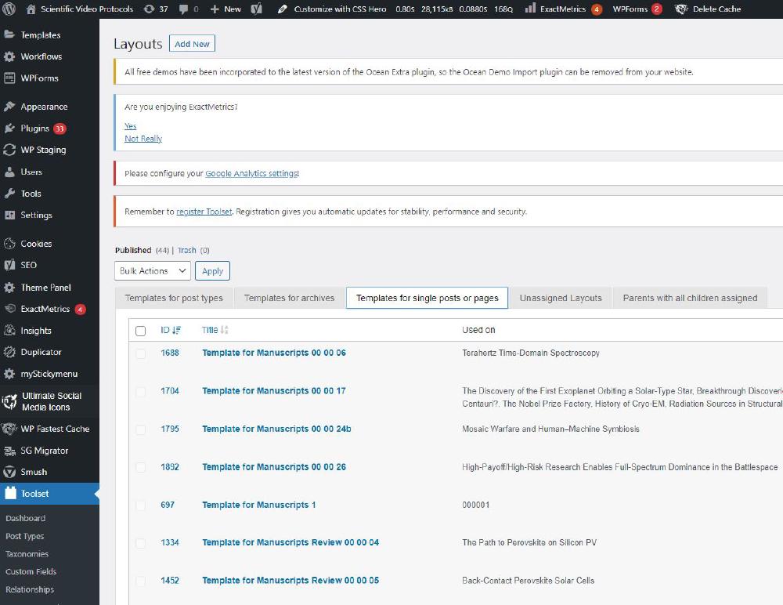This screenshot has height=605, width=783.
Task: Open the Relationships submenu item
Action: [30, 589]
